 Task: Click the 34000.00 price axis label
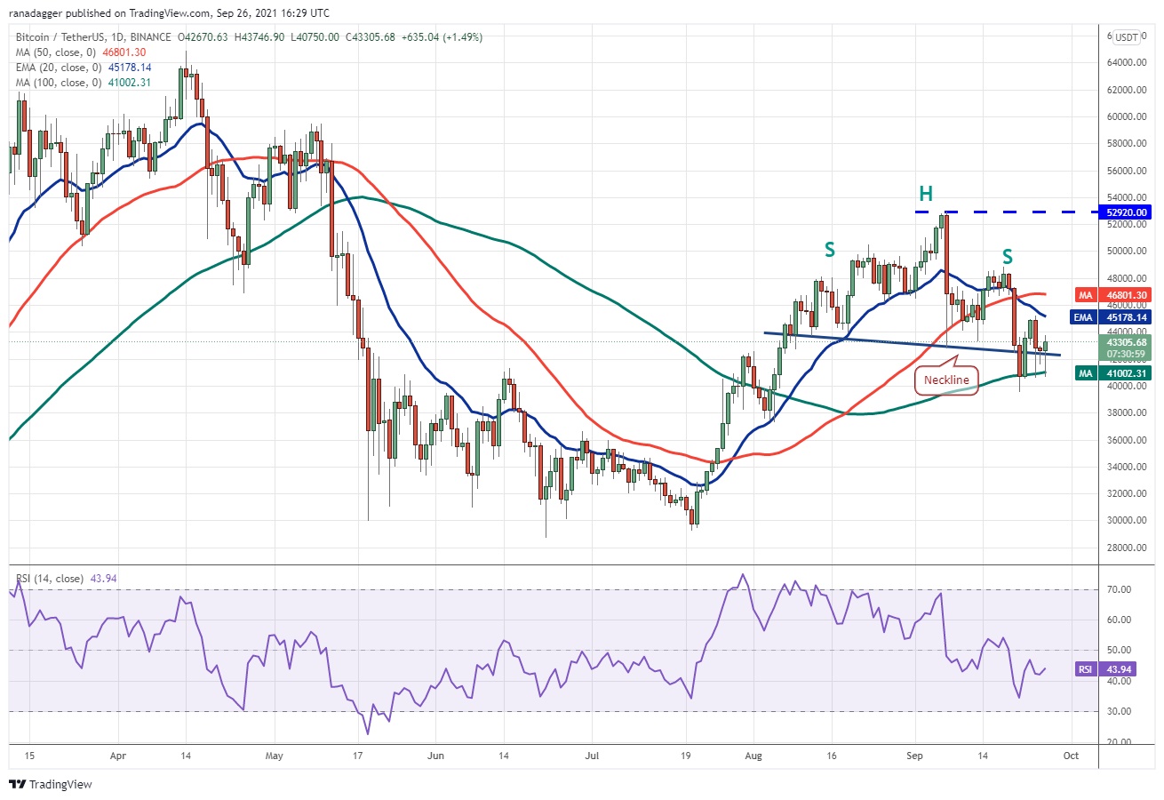point(1125,467)
